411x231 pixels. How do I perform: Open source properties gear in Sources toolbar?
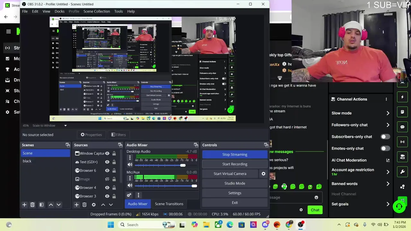[94, 205]
